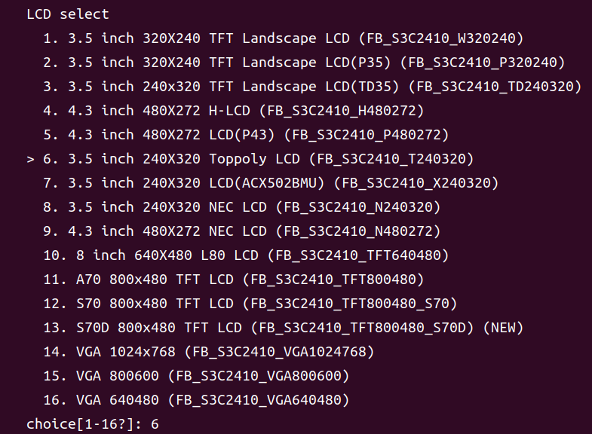This screenshot has height=434, width=592.
Task: Select option 1, FB_S3C2410_W320240 LCD
Action: pyautogui.click(x=283, y=38)
